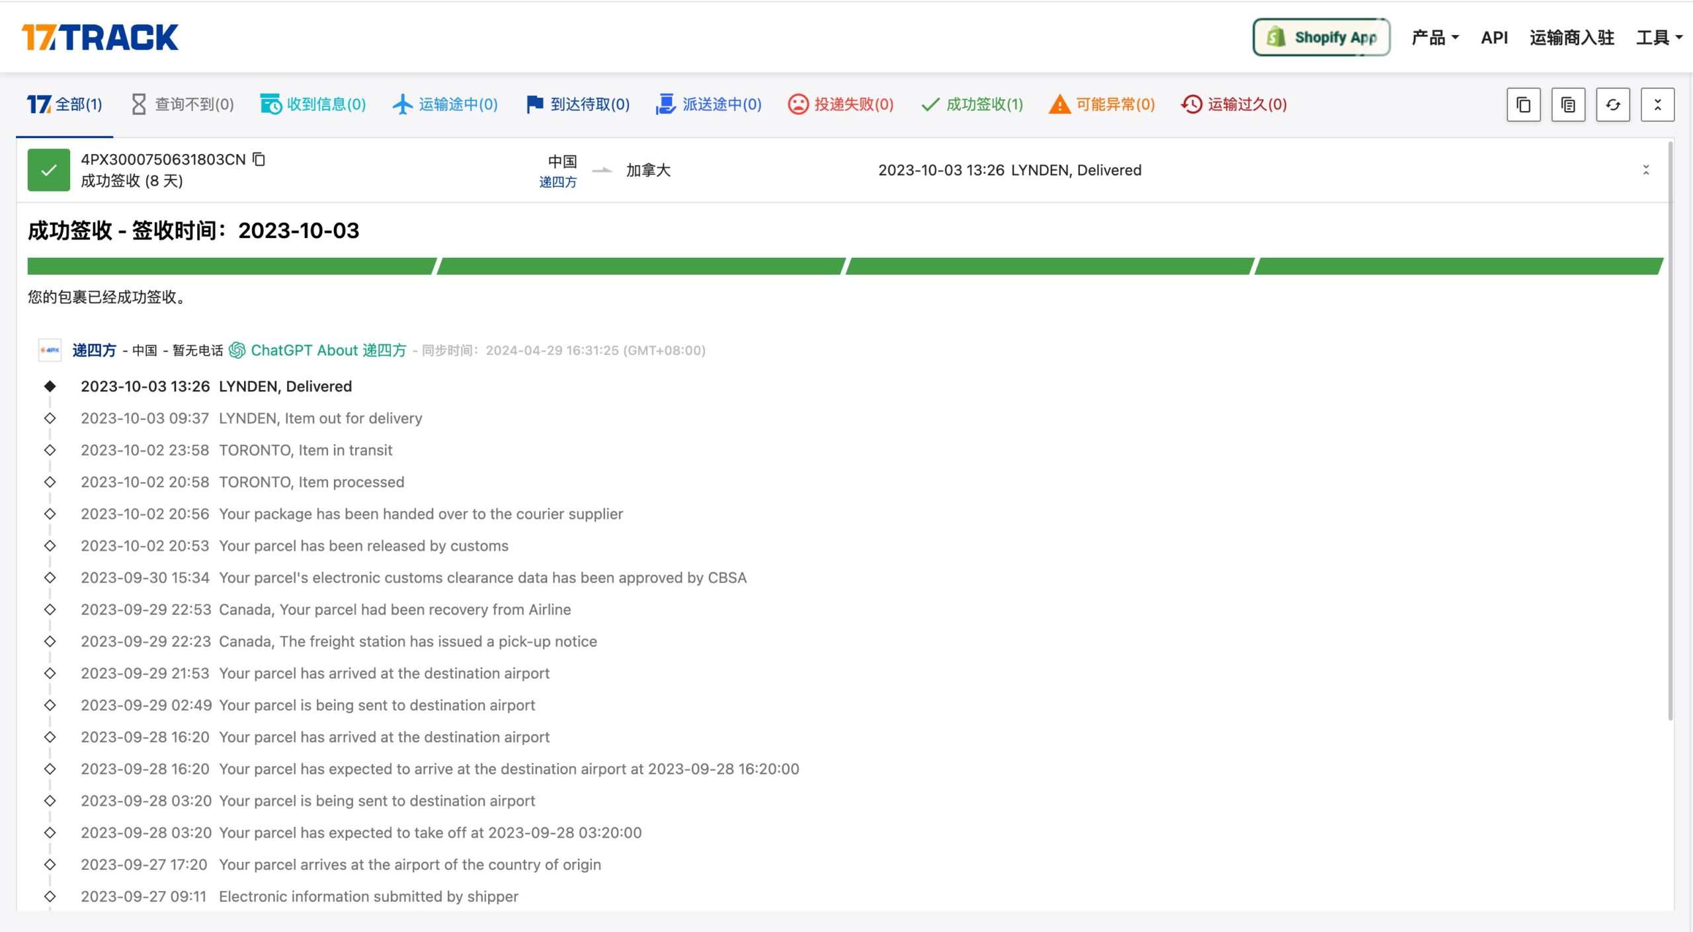Select the 到达待取(0) tab
The height and width of the screenshot is (932, 1693).
pos(577,104)
